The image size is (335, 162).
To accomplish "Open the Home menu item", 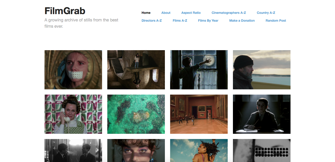I will click(x=146, y=13).
